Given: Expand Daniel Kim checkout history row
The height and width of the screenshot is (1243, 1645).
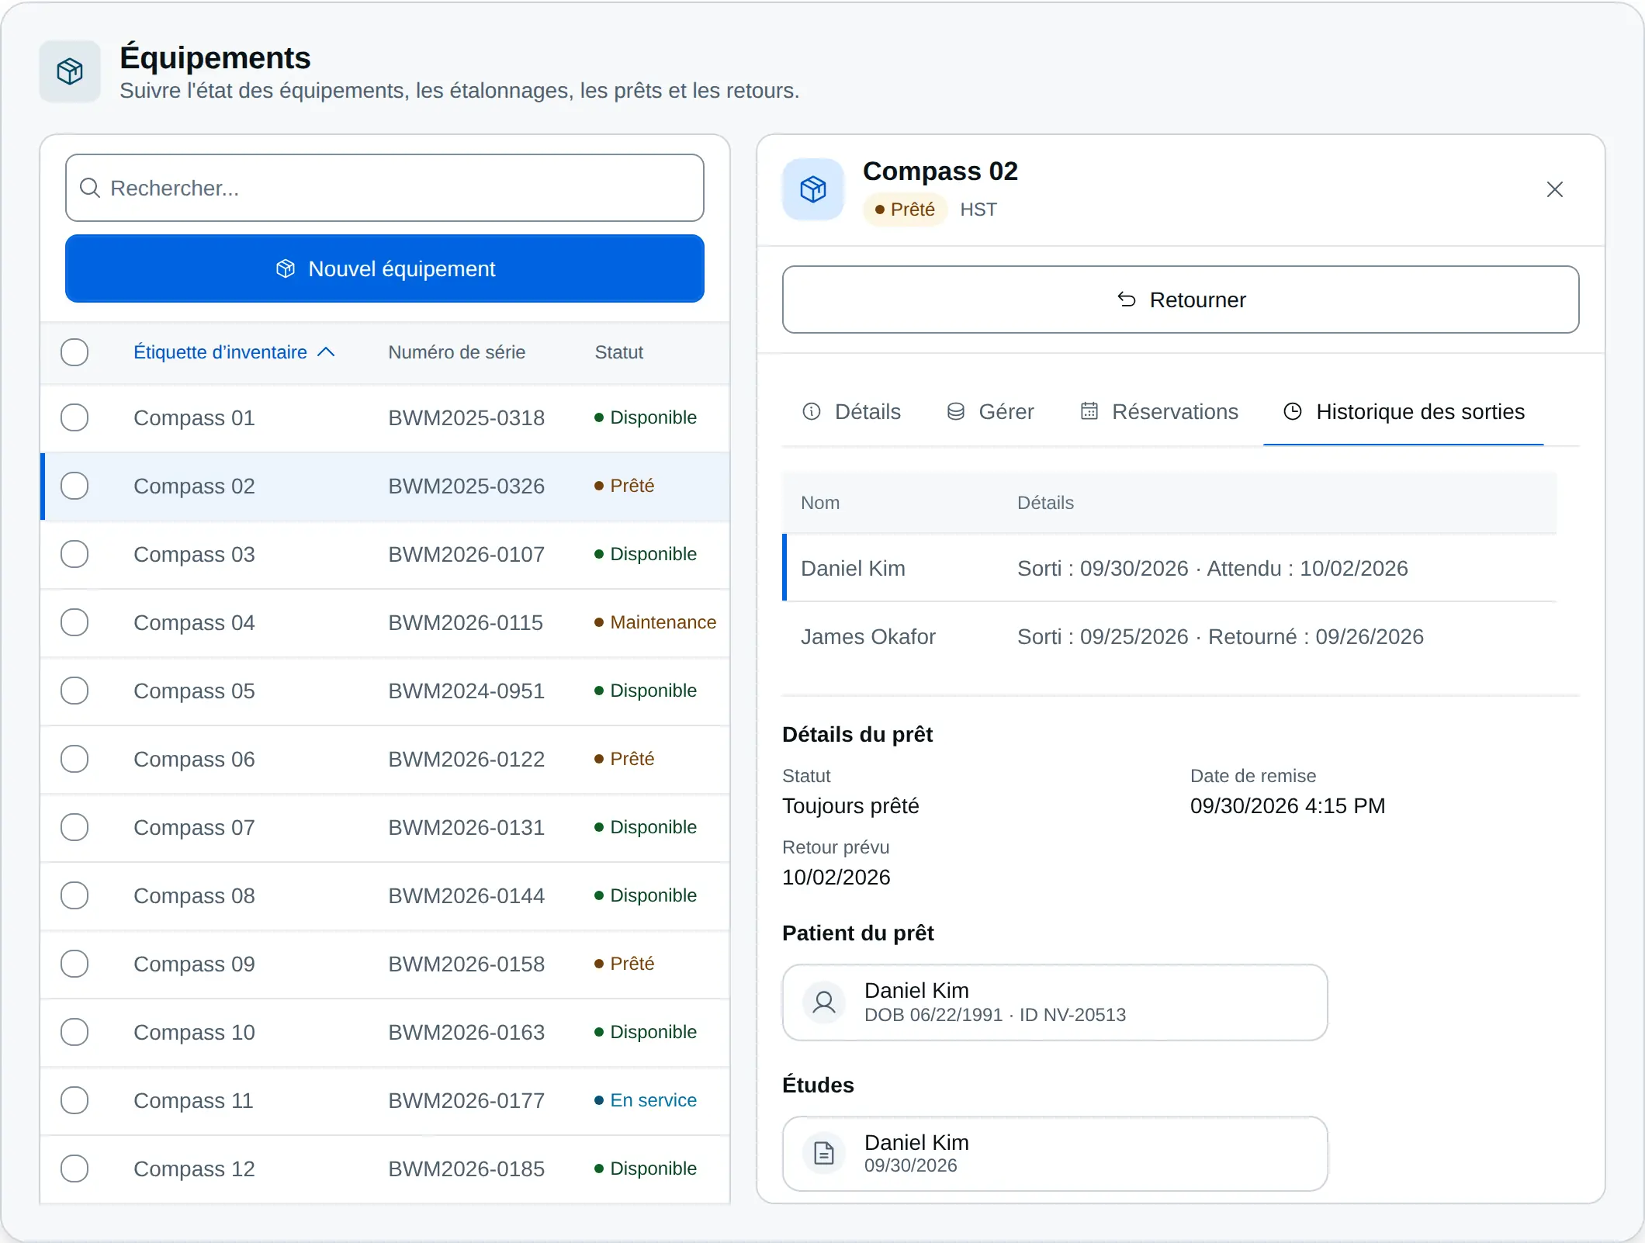Looking at the screenshot, I should point(1169,569).
